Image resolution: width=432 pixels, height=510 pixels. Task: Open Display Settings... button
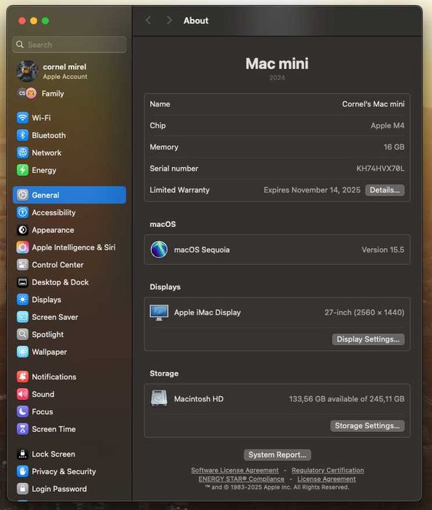coord(369,339)
